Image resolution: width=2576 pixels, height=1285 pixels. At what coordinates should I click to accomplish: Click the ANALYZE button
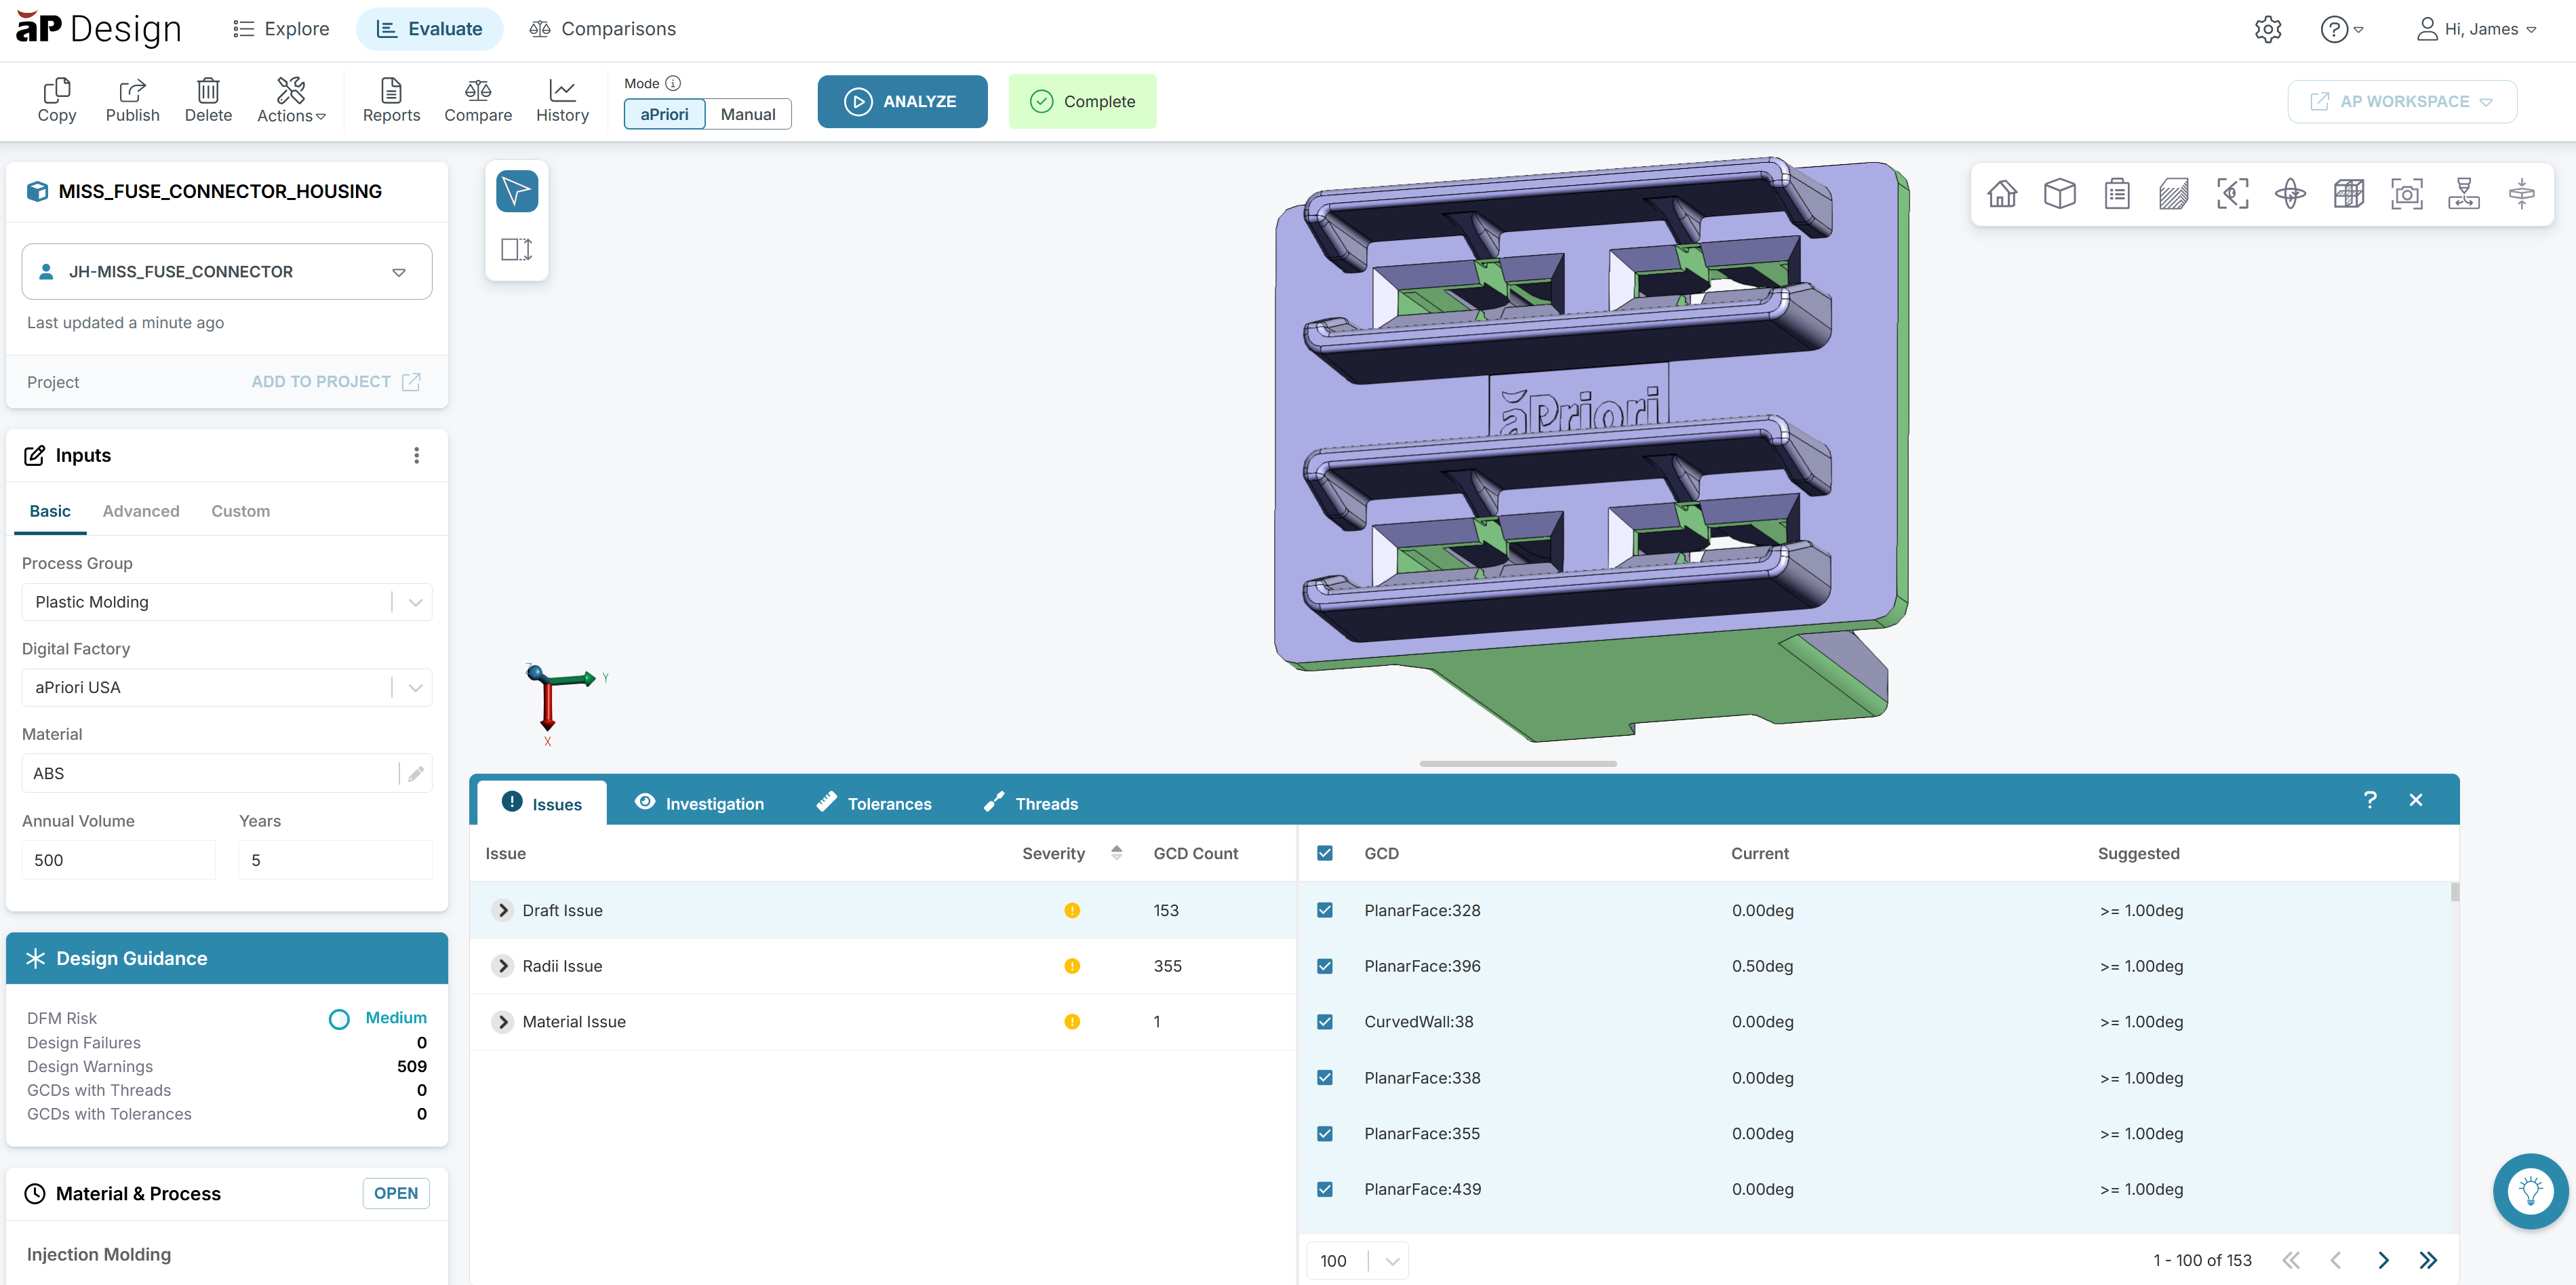point(902,101)
